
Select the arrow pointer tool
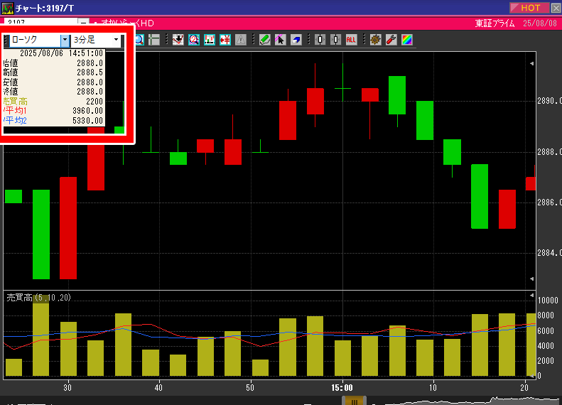[x=280, y=40]
